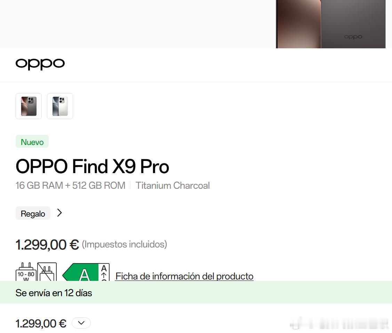Screen dimensions: 392x333
Task: Click the Se envía en 12 días banner
Action: [196, 292]
